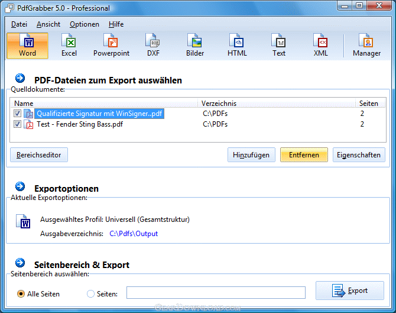
Task: Click blue arrow icon beside Exportoptionen
Action: [20, 186]
